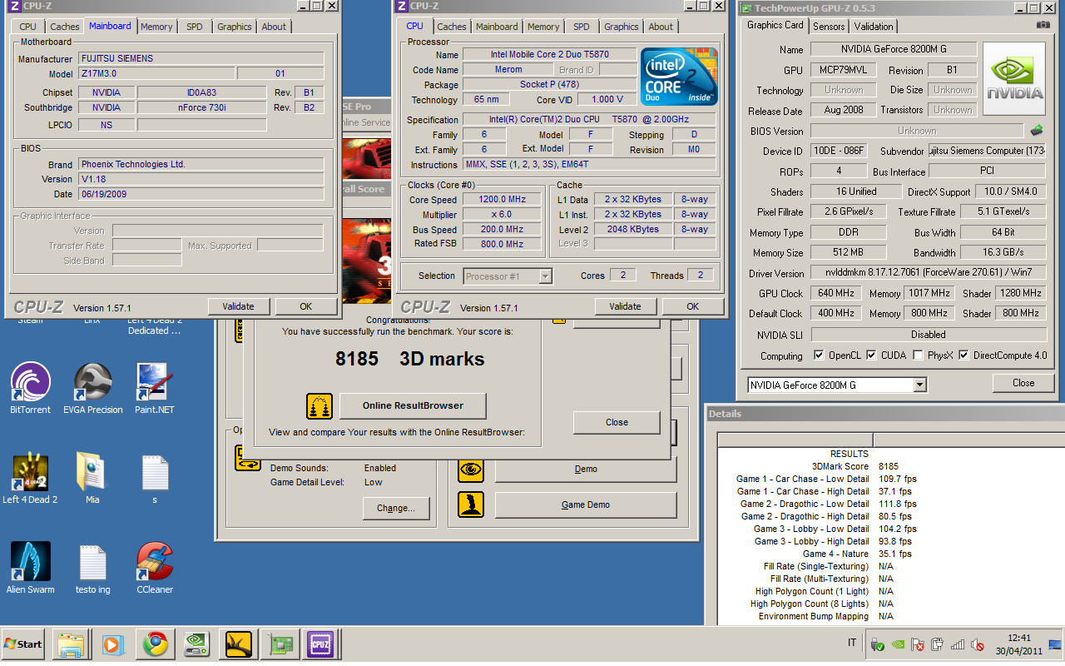Click the network signal tray icon
This screenshot has width=1065, height=666.
(x=958, y=644)
